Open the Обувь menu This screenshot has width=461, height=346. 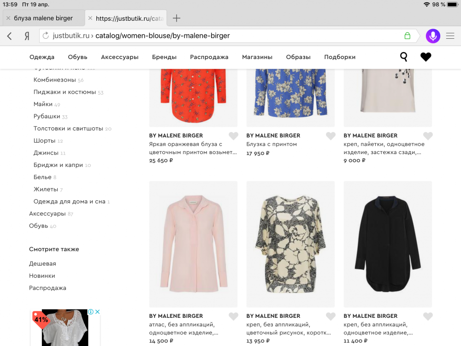point(77,57)
